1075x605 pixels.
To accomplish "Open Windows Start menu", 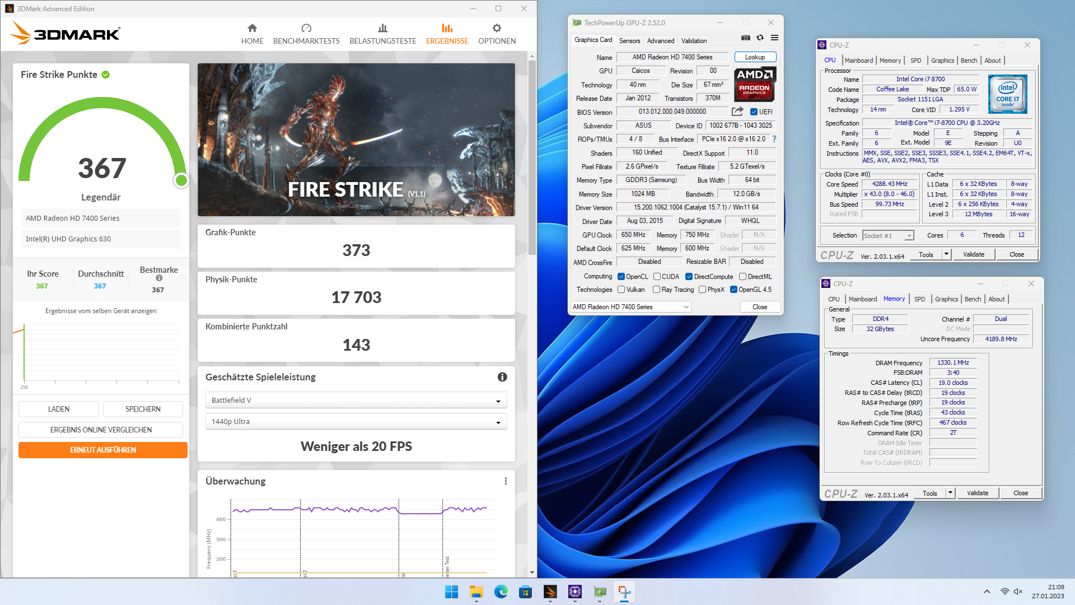I will [x=451, y=592].
